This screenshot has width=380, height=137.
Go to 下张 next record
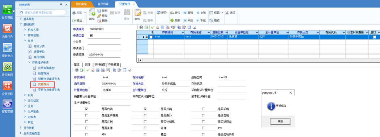pyautogui.click(x=201, y=21)
